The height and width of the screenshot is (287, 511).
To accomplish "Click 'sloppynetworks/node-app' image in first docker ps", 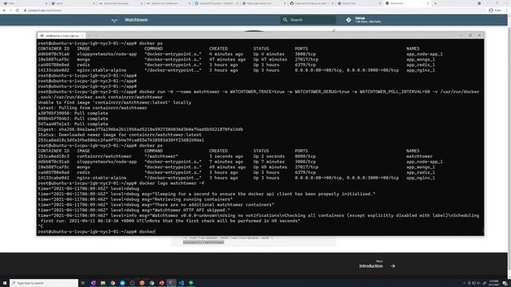I will (x=107, y=54).
